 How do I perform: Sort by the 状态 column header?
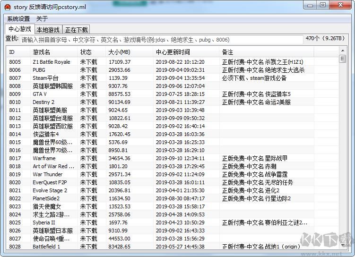point(91,52)
